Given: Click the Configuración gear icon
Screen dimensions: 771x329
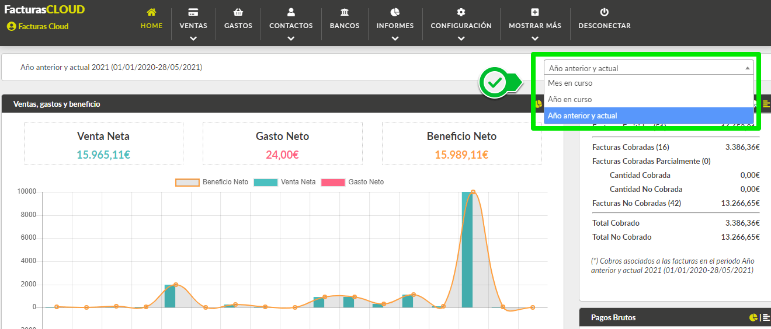Looking at the screenshot, I should click(x=461, y=12).
